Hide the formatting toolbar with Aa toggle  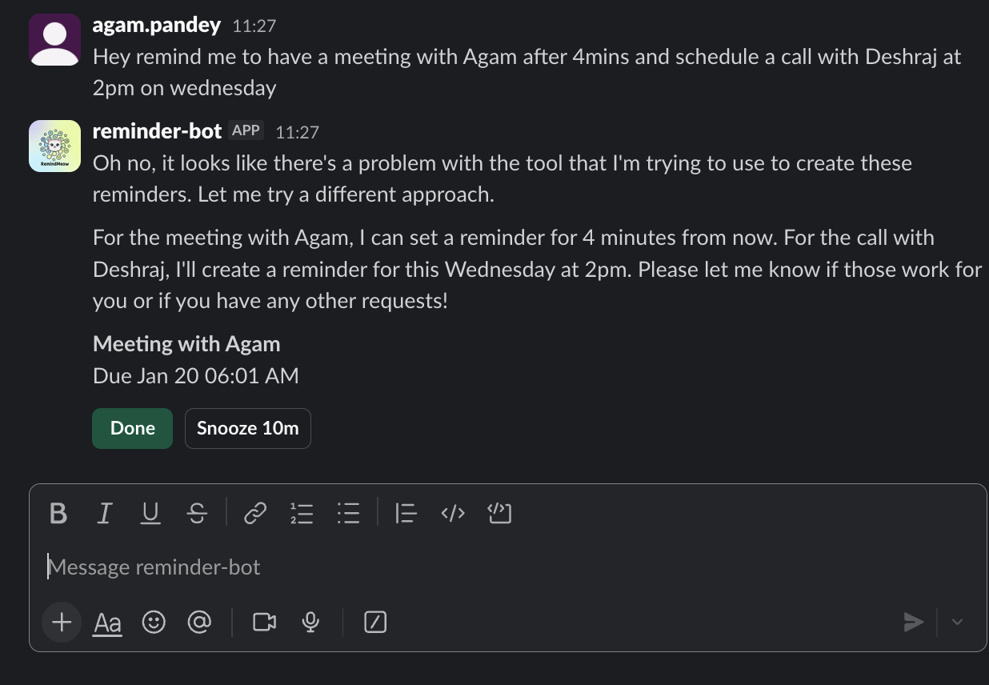106,622
